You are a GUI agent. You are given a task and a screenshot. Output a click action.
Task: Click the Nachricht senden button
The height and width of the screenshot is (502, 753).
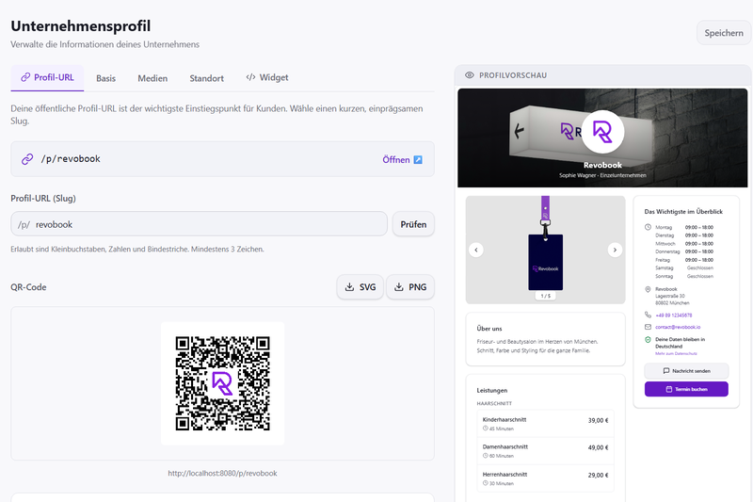click(x=686, y=371)
